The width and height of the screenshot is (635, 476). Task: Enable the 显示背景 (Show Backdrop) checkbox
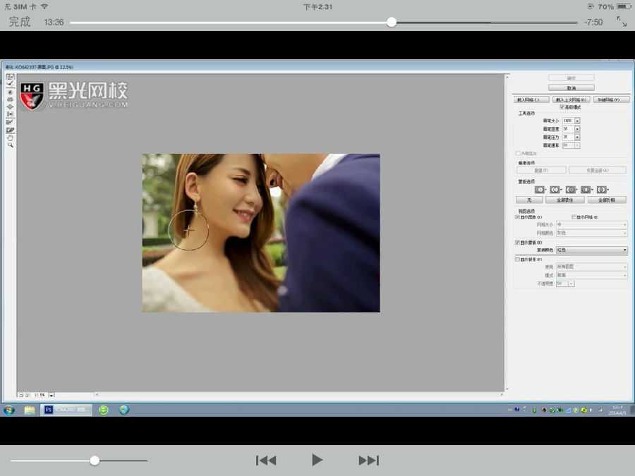[x=519, y=260]
